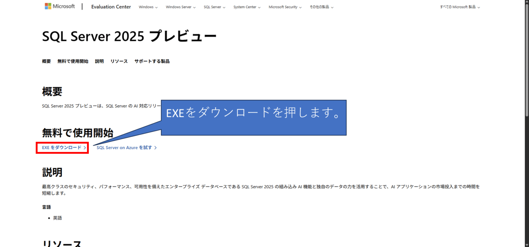Select サポートする製品 in the page navigation

coord(152,61)
